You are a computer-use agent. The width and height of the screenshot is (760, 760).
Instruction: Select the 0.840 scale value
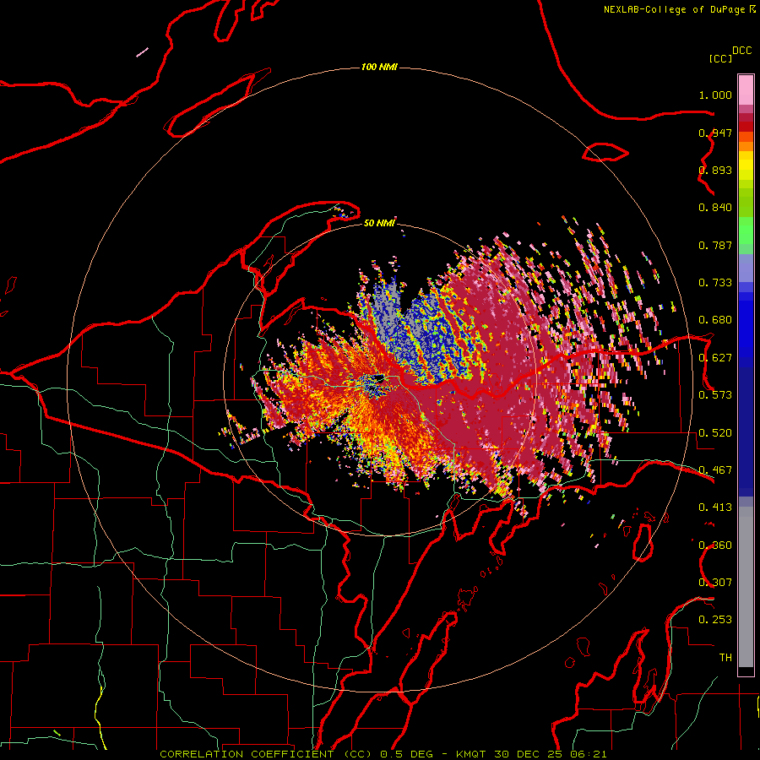[x=715, y=208]
